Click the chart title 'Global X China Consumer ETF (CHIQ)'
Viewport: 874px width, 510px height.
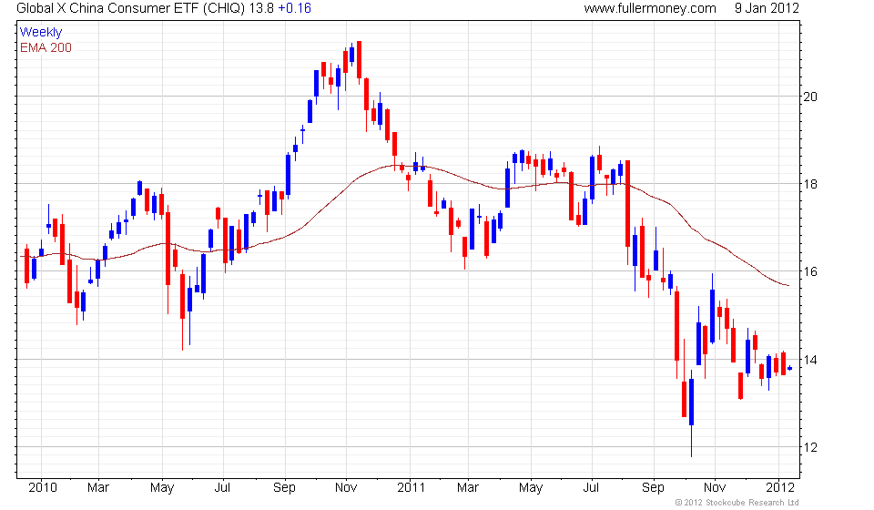[x=130, y=8]
